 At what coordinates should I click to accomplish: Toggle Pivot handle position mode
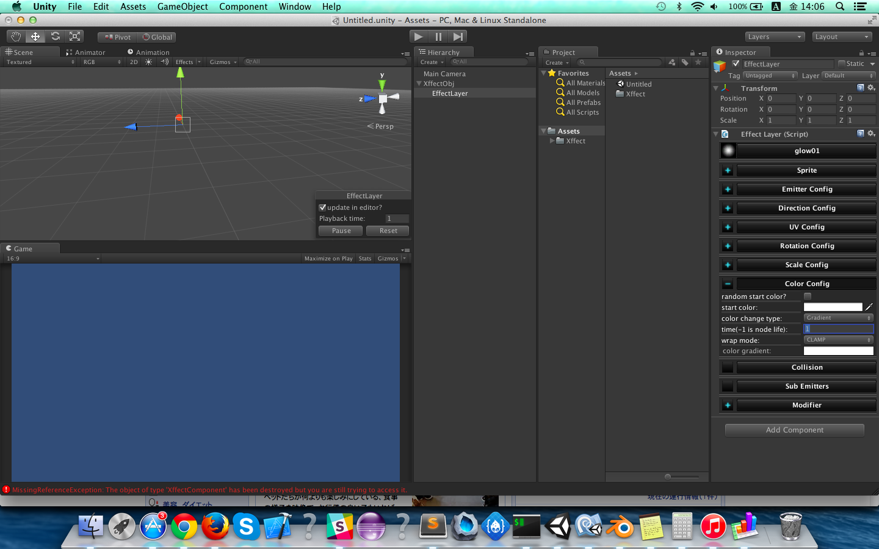(x=118, y=37)
